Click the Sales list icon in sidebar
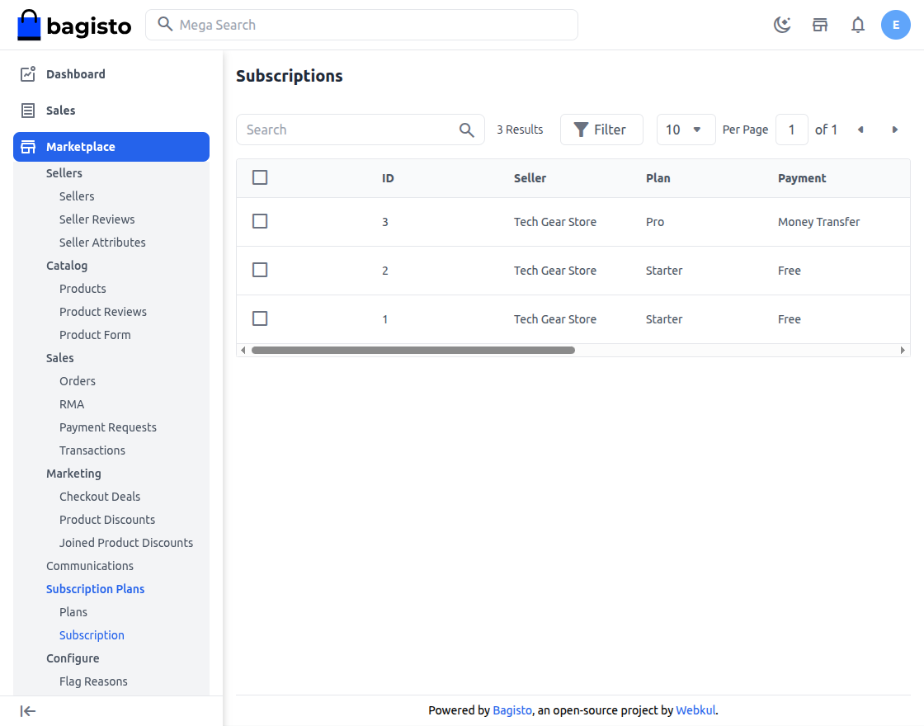 pyautogui.click(x=28, y=111)
